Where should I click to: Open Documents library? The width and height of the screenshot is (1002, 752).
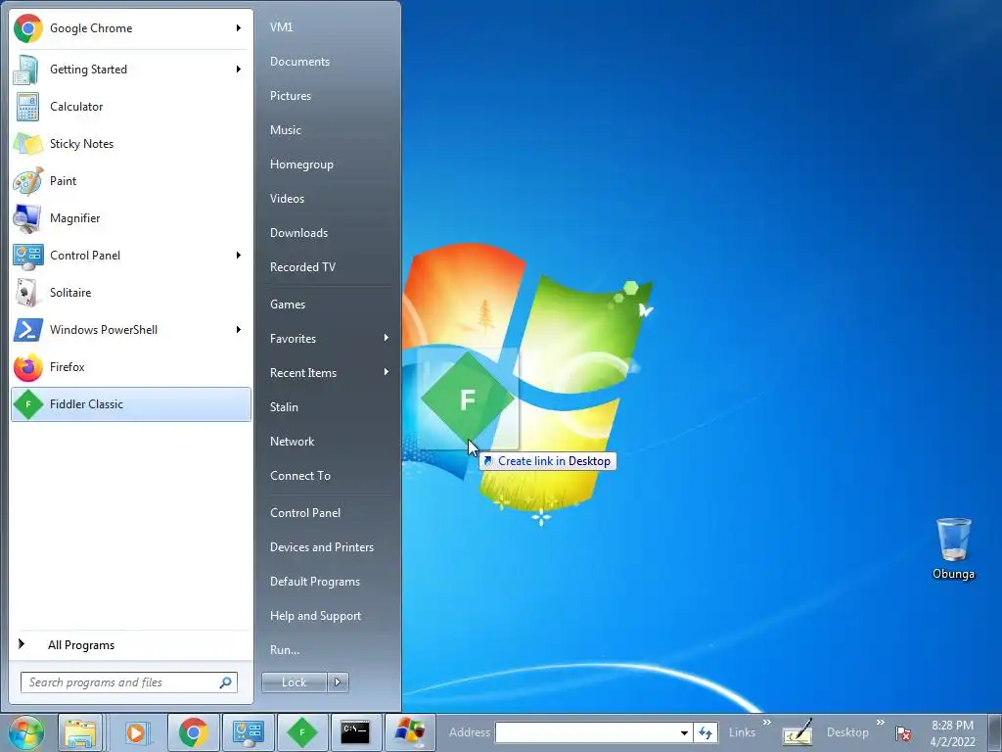tap(299, 62)
